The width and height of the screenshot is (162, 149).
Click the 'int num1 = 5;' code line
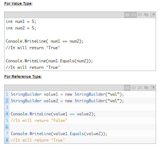21,22
